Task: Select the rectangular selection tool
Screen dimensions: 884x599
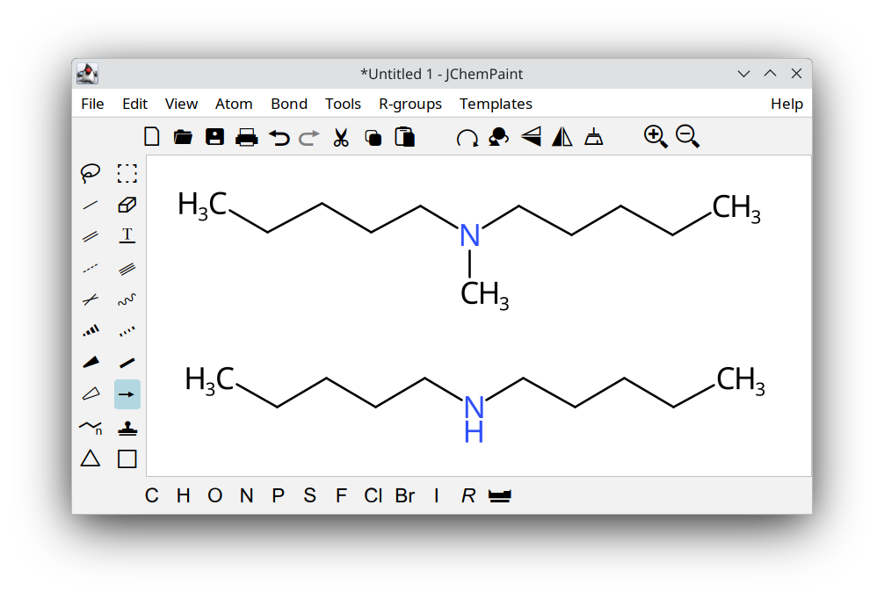Action: pyautogui.click(x=127, y=173)
